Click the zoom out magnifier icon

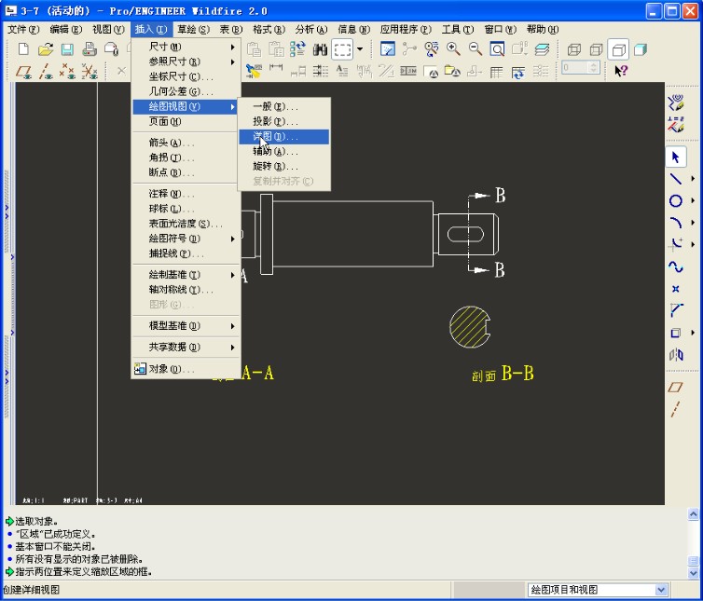tap(476, 48)
